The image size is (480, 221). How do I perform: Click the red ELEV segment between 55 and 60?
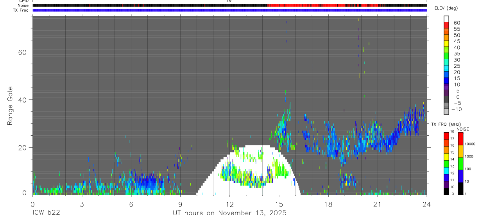[x=446, y=25]
